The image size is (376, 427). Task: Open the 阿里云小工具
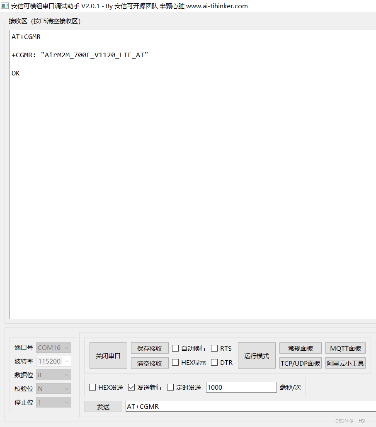(345, 363)
